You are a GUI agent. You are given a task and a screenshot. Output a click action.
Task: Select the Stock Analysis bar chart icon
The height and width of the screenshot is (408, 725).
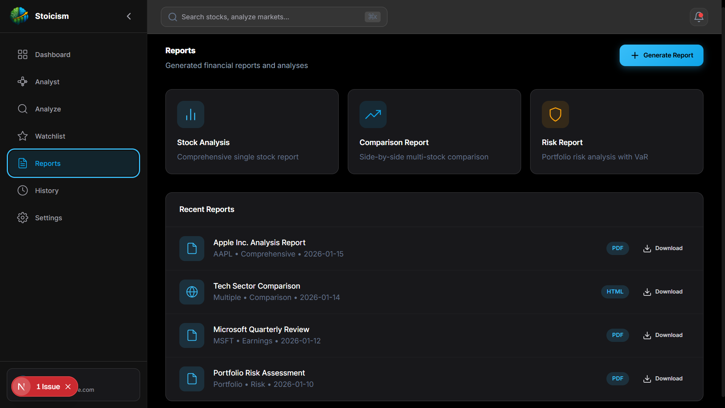pos(191,114)
